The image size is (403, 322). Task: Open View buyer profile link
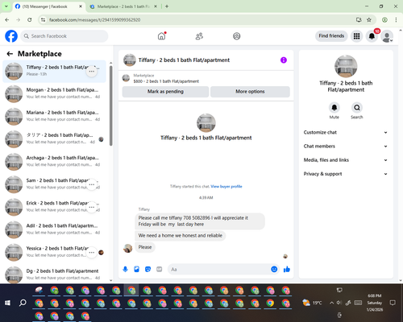pos(226,187)
